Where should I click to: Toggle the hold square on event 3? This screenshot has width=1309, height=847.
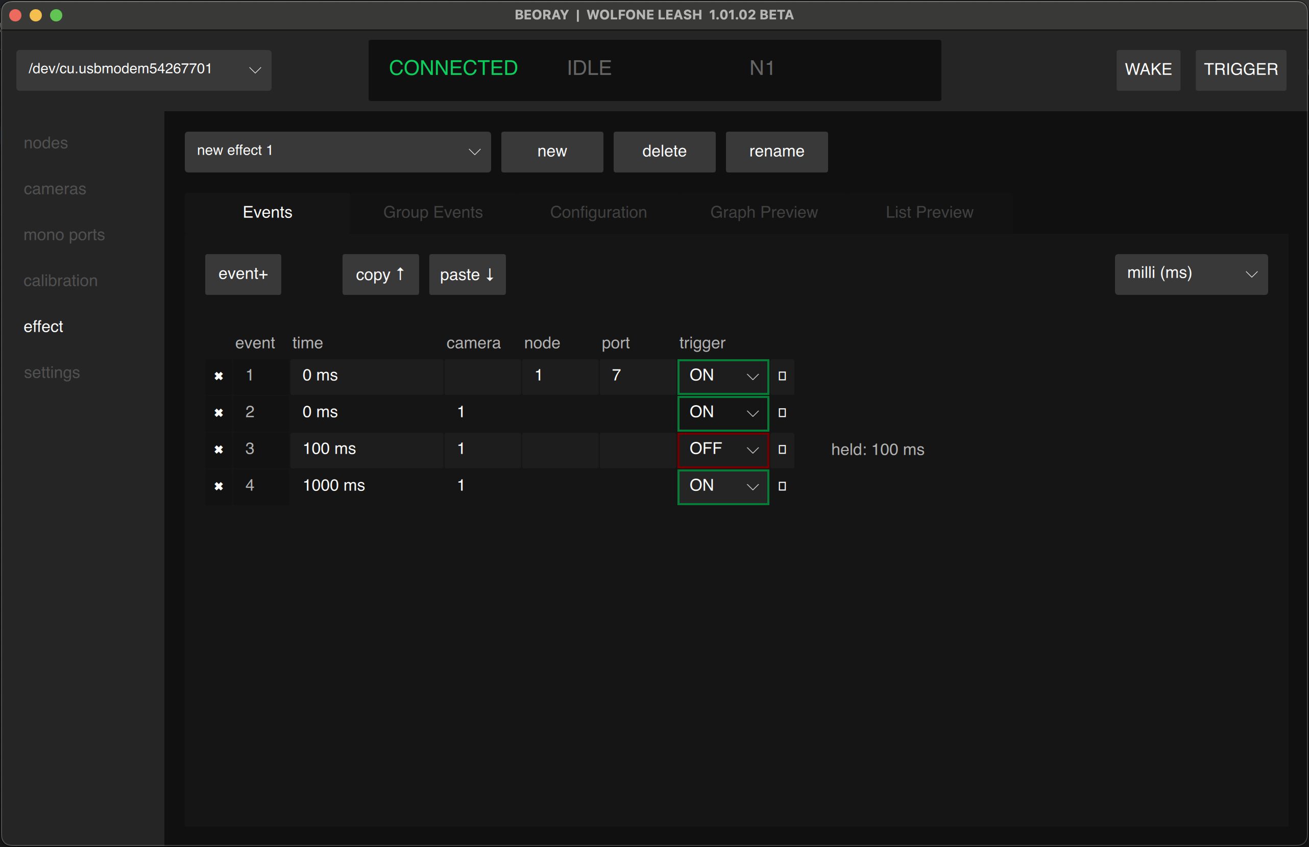click(782, 450)
